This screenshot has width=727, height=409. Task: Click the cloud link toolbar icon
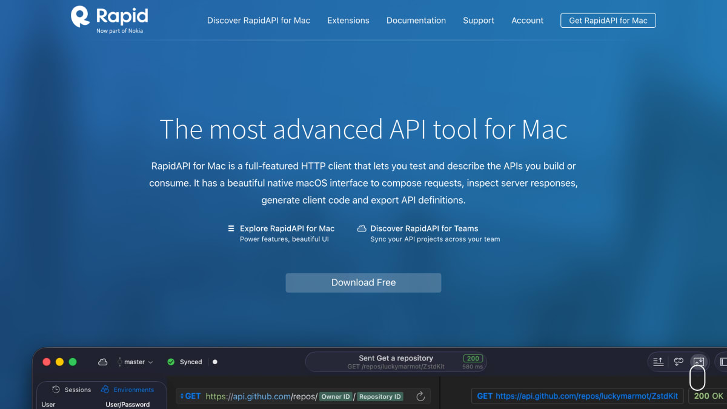[679, 362]
